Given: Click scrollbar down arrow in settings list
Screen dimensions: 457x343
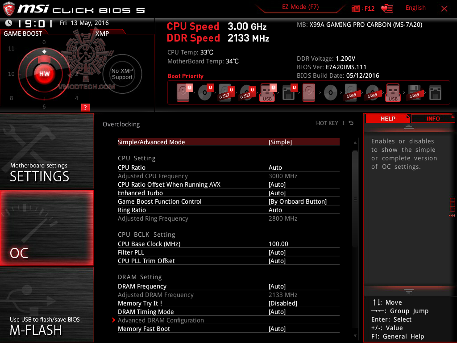Looking at the screenshot, I should [355, 336].
